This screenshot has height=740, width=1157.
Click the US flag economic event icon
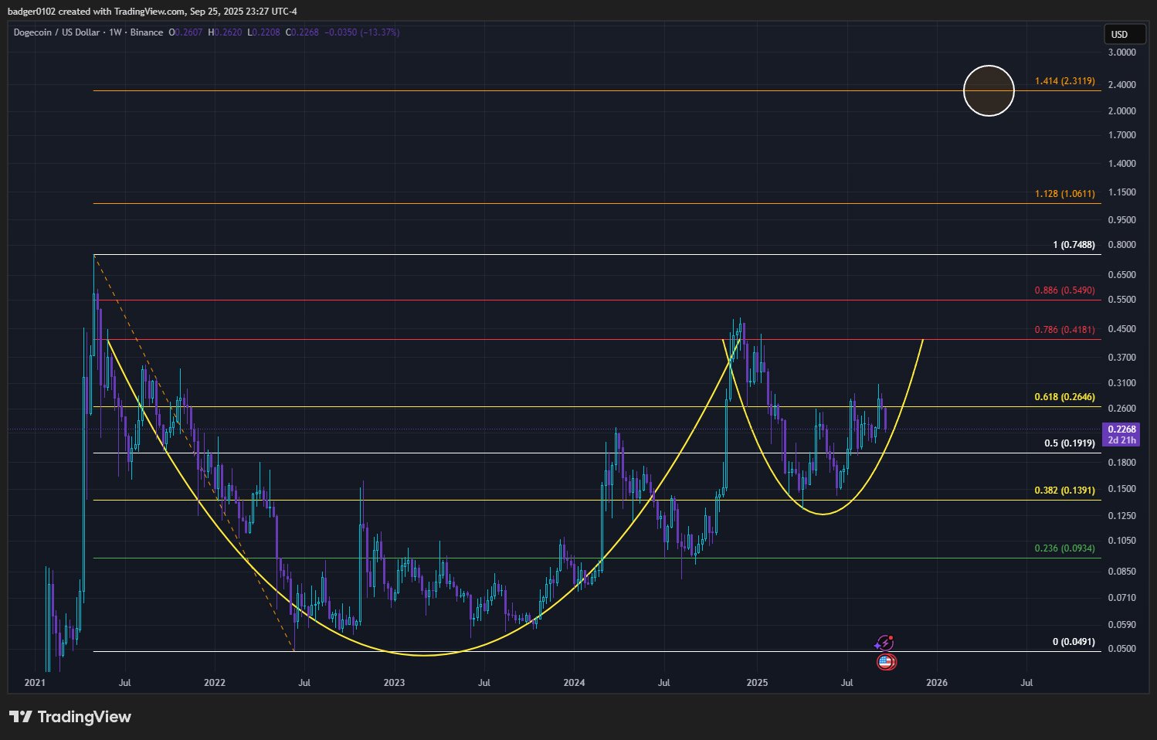[x=885, y=661]
